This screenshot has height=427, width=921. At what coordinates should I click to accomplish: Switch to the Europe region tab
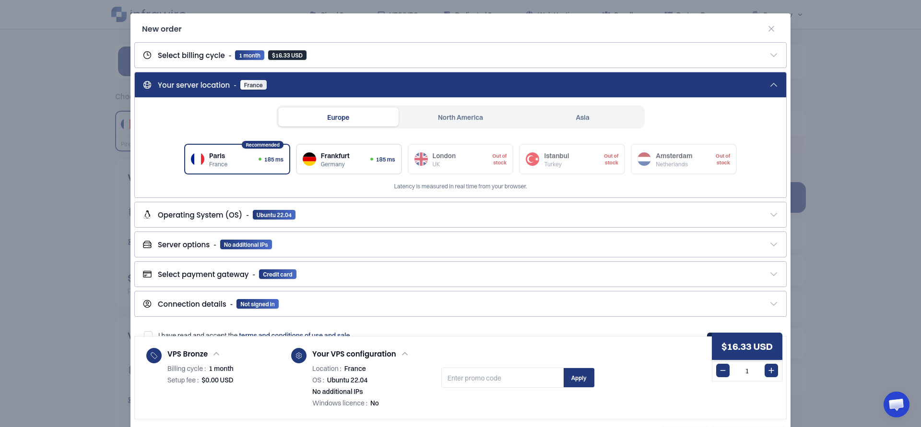(x=338, y=117)
